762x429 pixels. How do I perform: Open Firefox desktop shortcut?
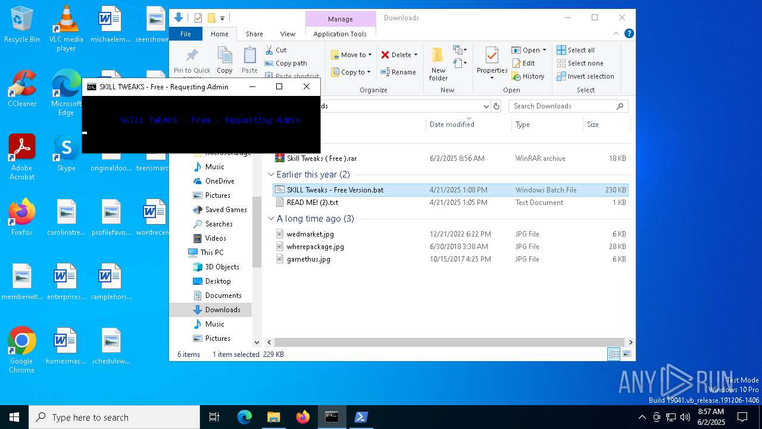[x=22, y=217]
